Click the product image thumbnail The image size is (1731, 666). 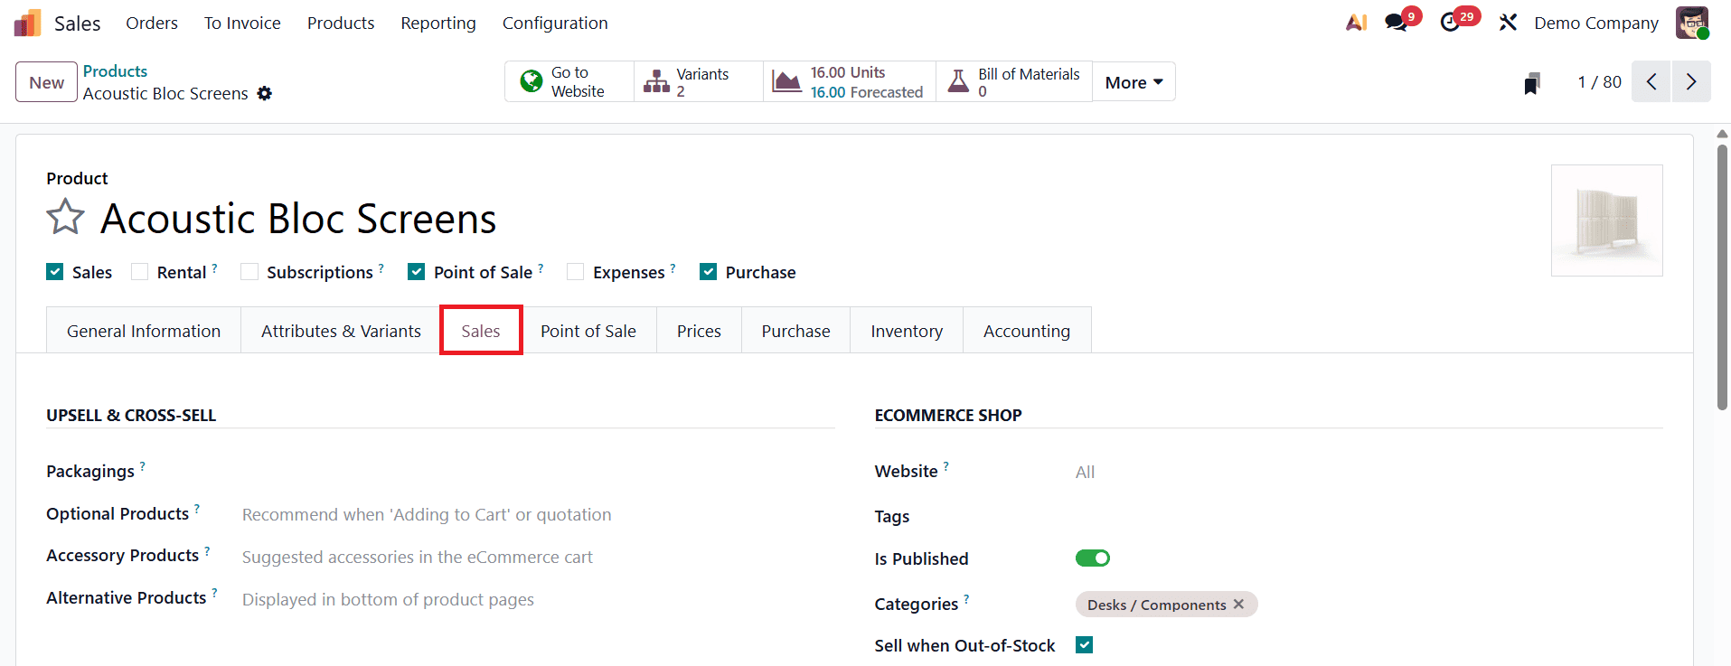(1606, 220)
